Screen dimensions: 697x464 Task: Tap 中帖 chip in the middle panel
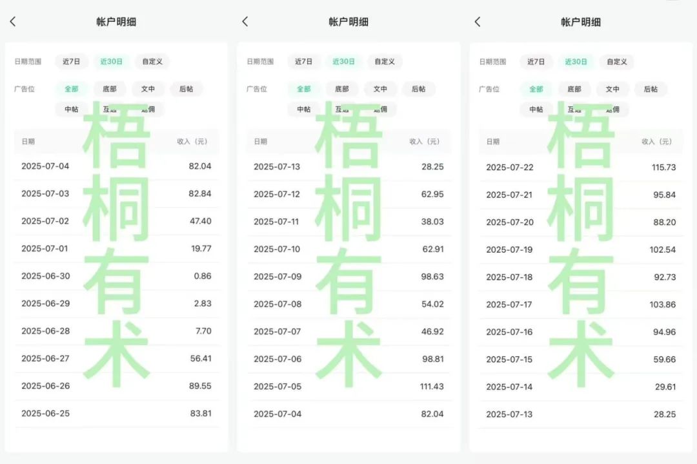click(x=304, y=110)
